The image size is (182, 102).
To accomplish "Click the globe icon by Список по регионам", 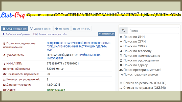I will click(121, 83).
